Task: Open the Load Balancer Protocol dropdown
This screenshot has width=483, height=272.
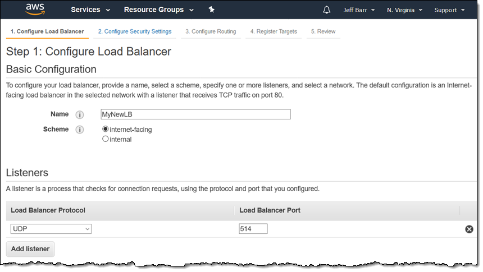Action: tap(51, 229)
